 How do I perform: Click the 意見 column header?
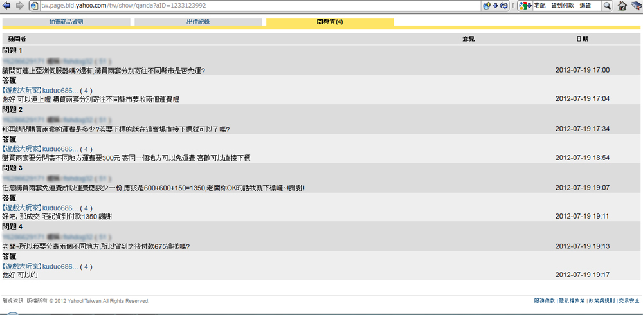click(x=469, y=39)
